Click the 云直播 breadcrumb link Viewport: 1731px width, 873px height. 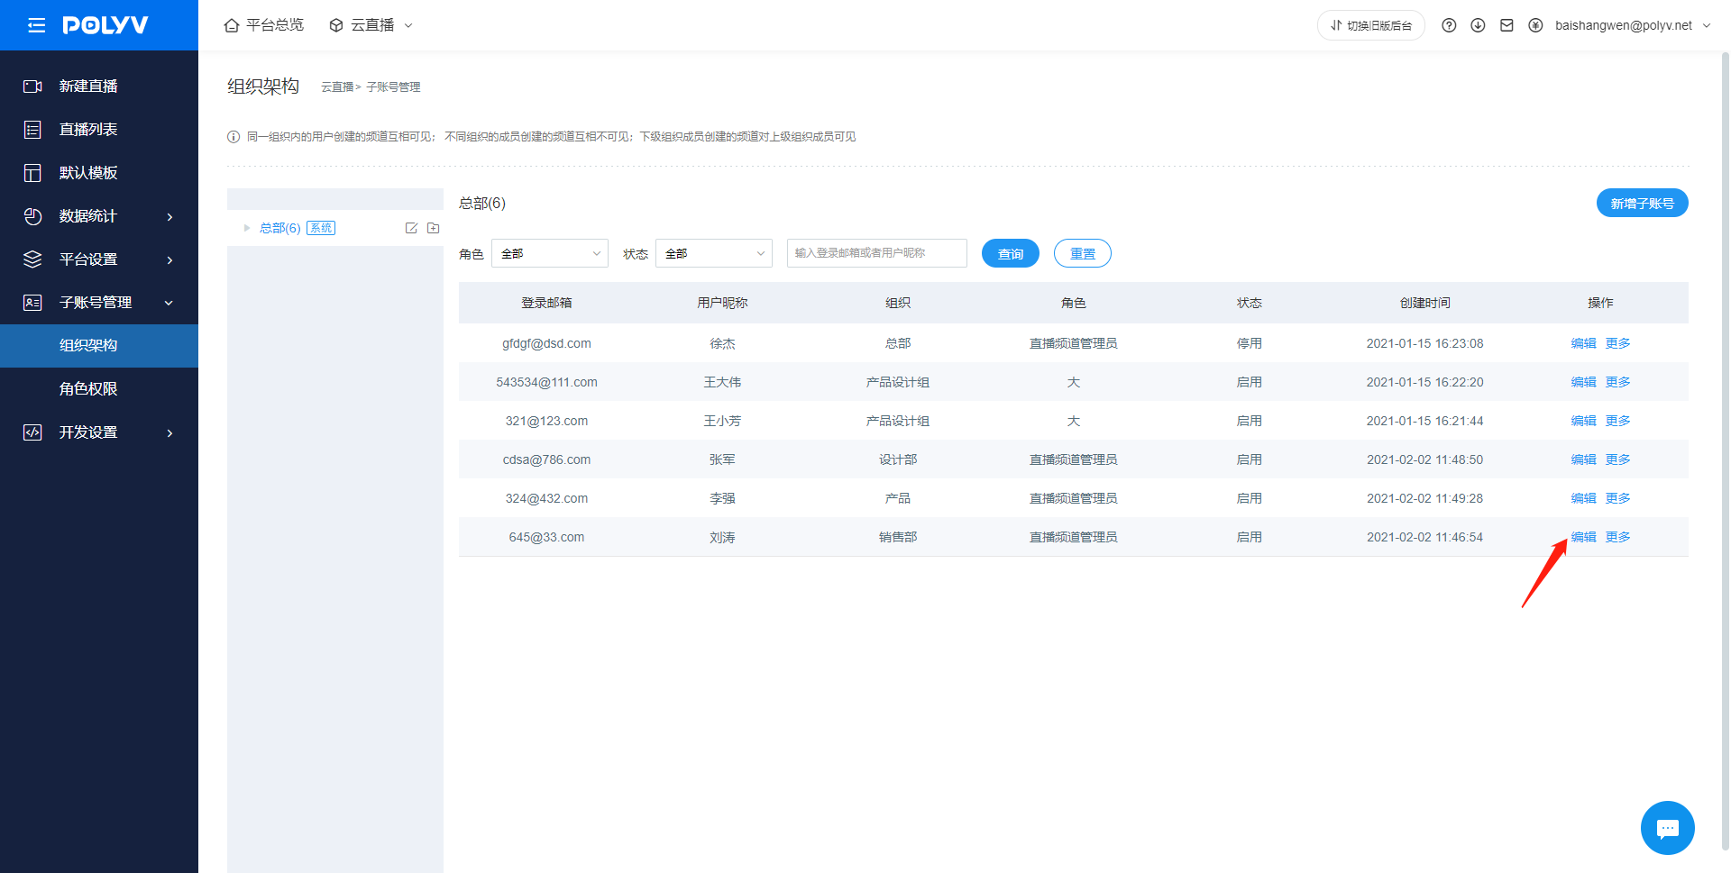pyautogui.click(x=337, y=87)
